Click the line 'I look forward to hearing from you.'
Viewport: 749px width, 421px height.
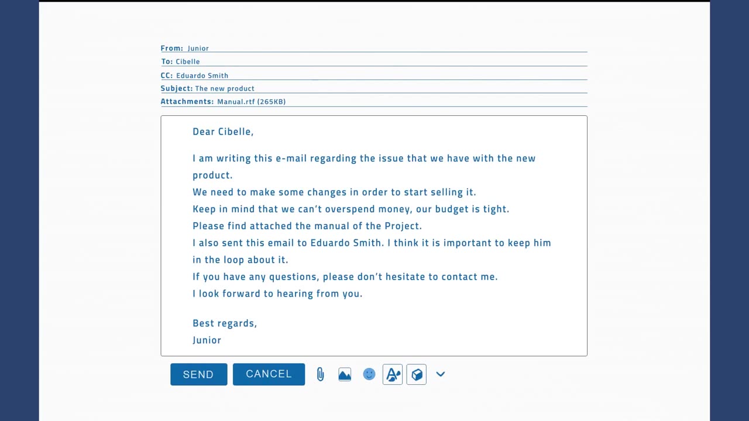(x=277, y=294)
